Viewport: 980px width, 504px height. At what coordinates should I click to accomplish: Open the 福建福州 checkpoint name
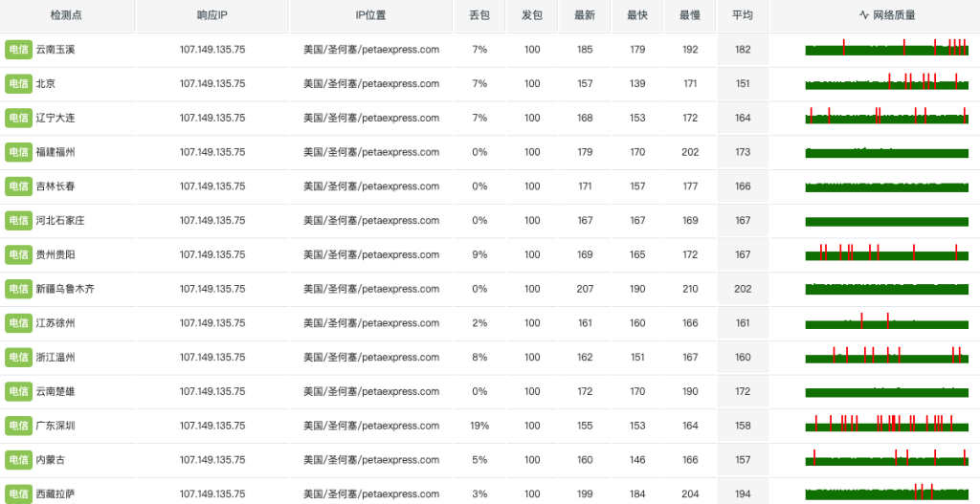[56, 152]
